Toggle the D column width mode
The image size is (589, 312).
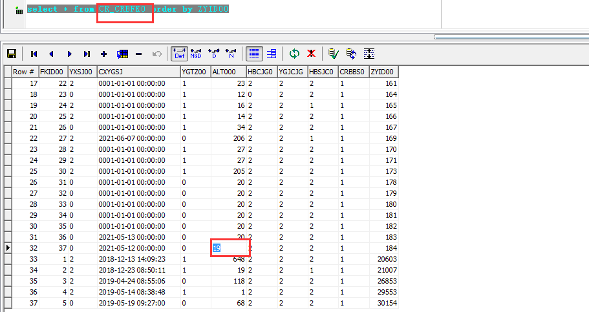click(214, 54)
